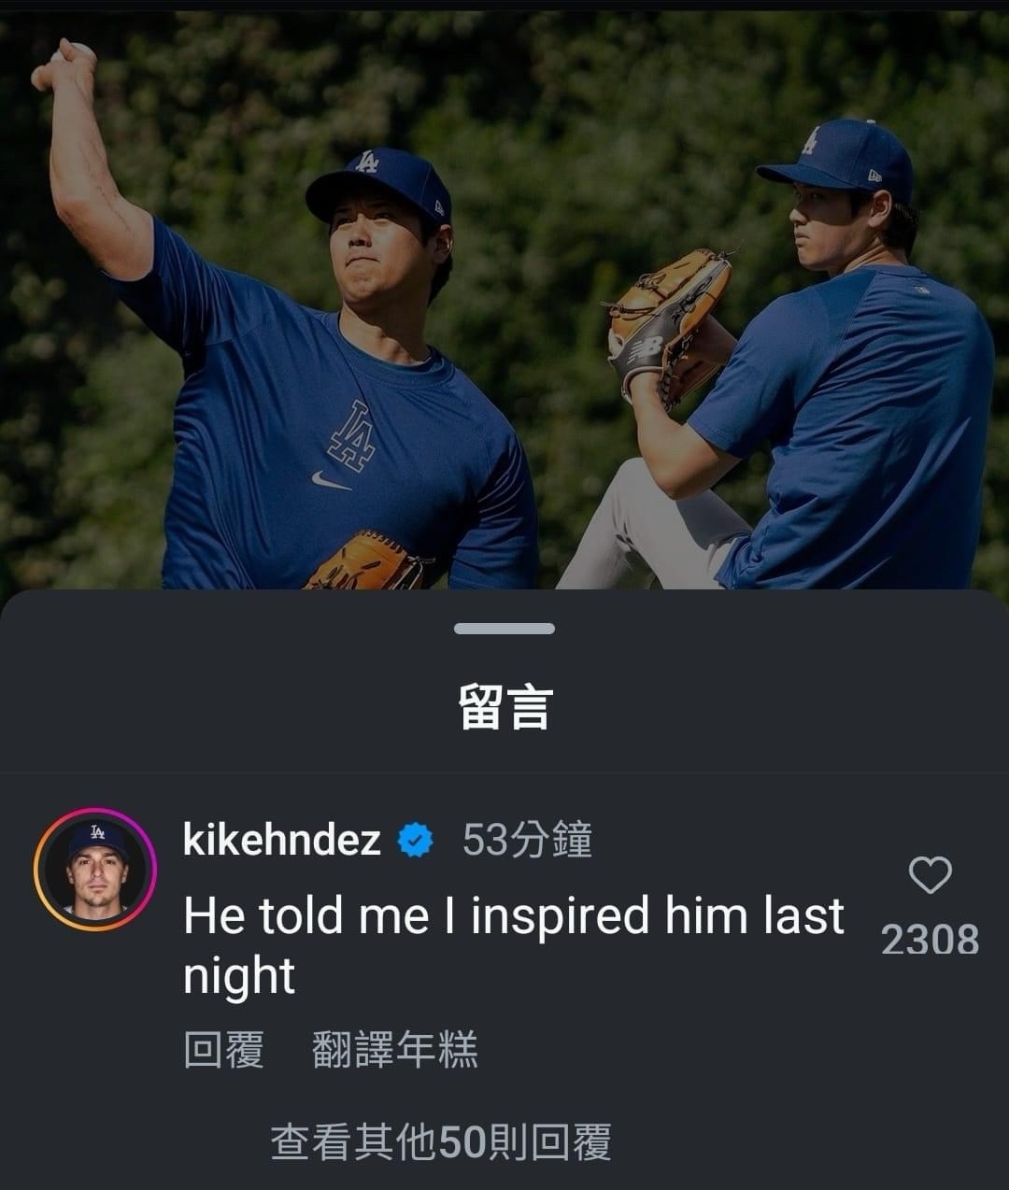Viewport: 1009px width, 1190px height.
Task: Open the kikehndez username link
Action: [x=281, y=840]
